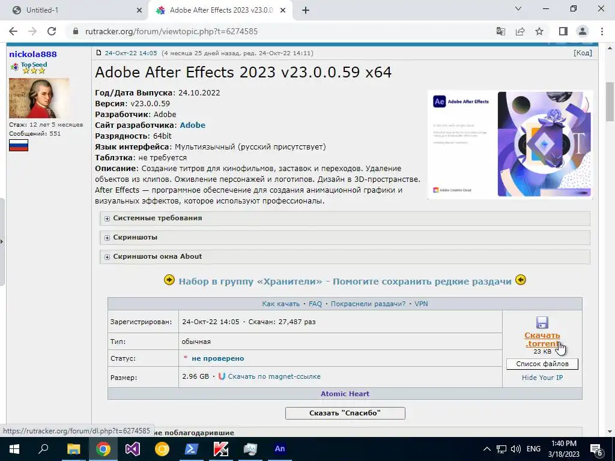615x461 pixels.
Task: Click the Hide Your IP link
Action: click(542, 378)
